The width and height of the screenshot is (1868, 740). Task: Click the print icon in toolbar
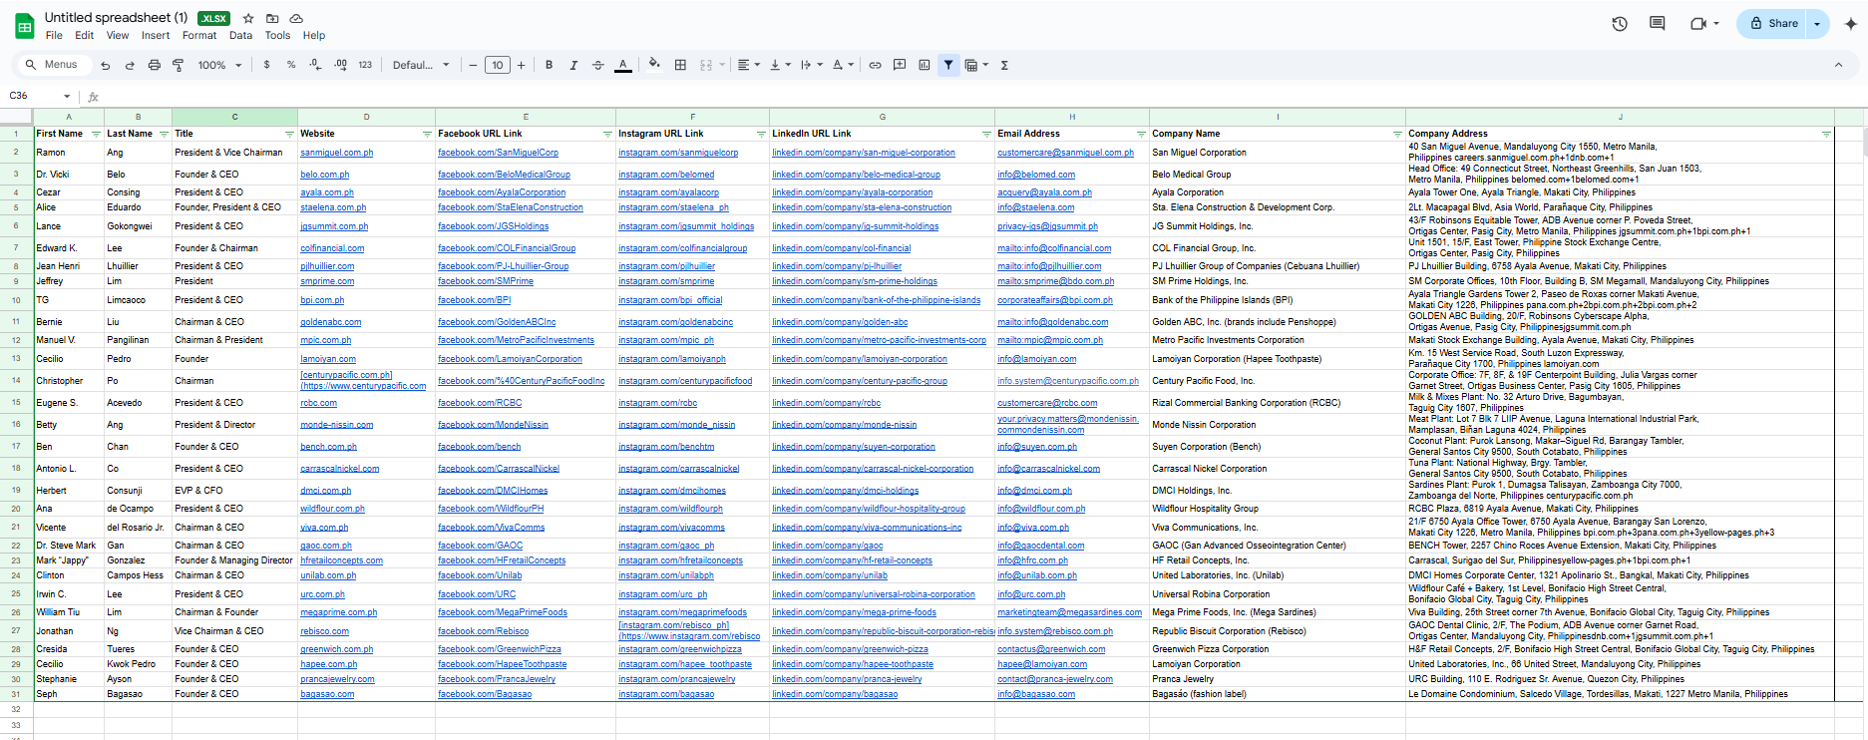click(154, 65)
